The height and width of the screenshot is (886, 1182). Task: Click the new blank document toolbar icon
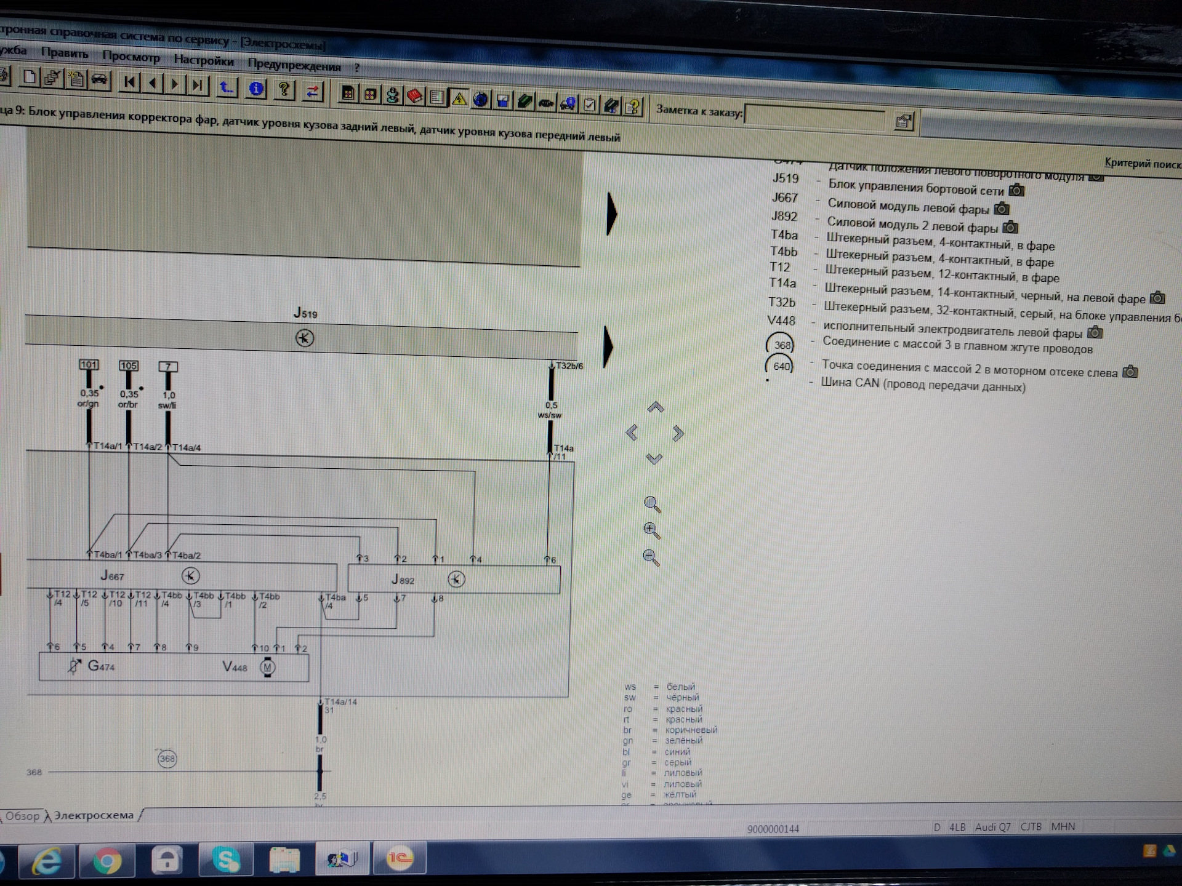click(30, 78)
